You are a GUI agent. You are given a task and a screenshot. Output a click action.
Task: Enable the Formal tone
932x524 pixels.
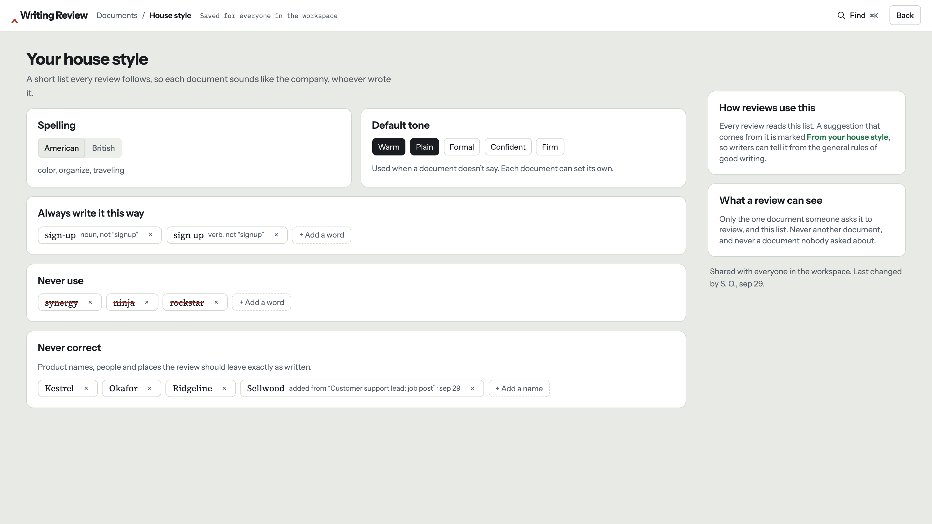(x=462, y=147)
